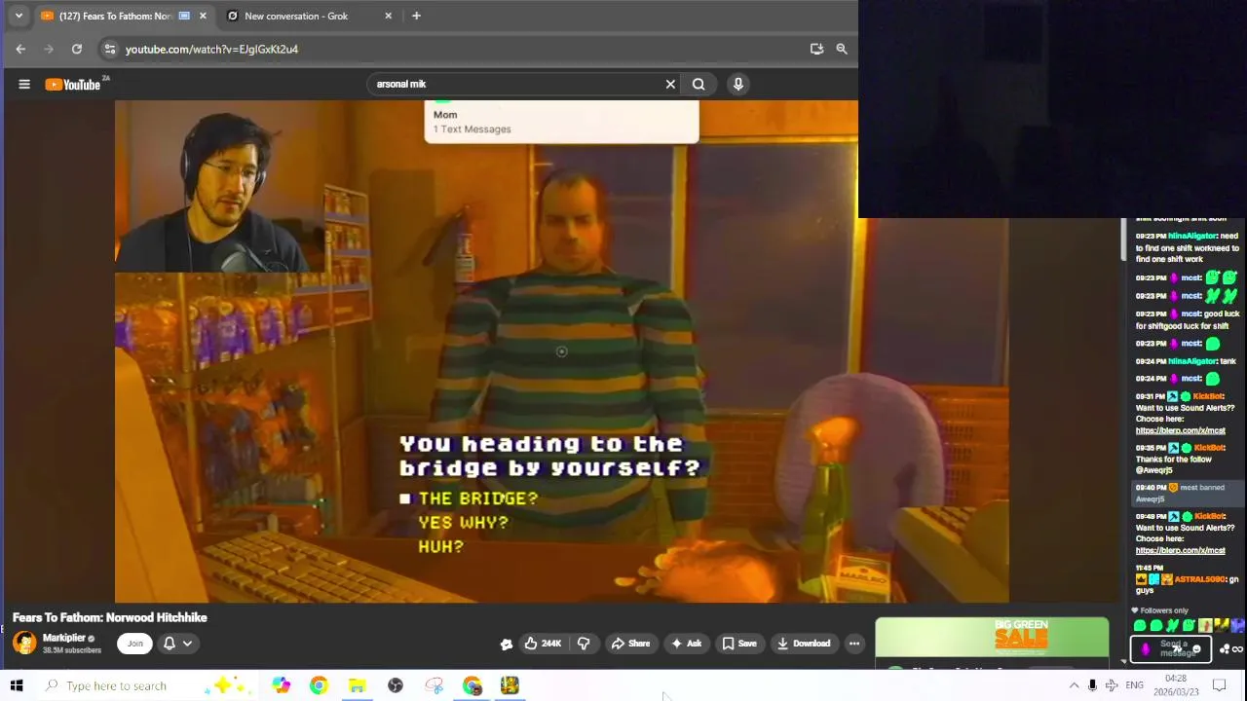
Task: Open more actions three-dot menu
Action: point(854,644)
